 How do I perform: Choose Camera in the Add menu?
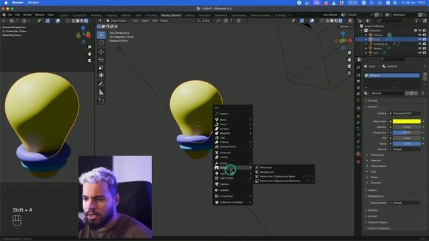(x=233, y=184)
